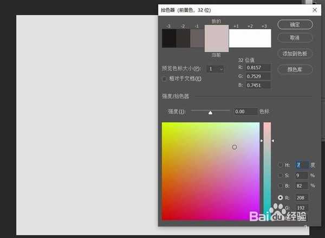Click the new color preview swatch
The image size is (325, 238).
216,33
